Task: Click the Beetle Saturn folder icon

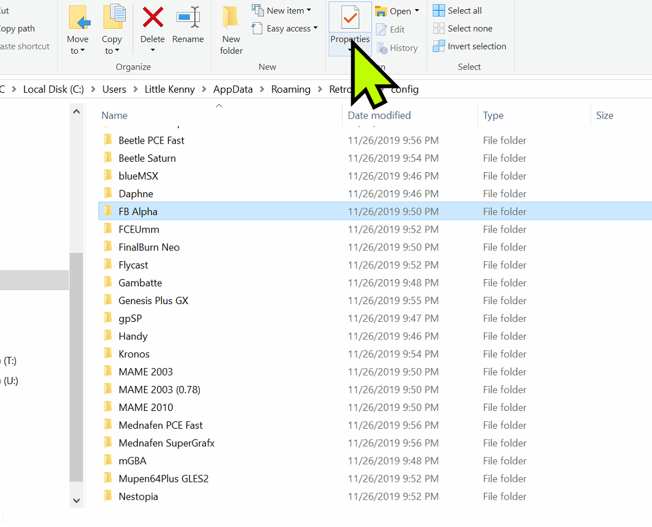Action: pos(108,158)
